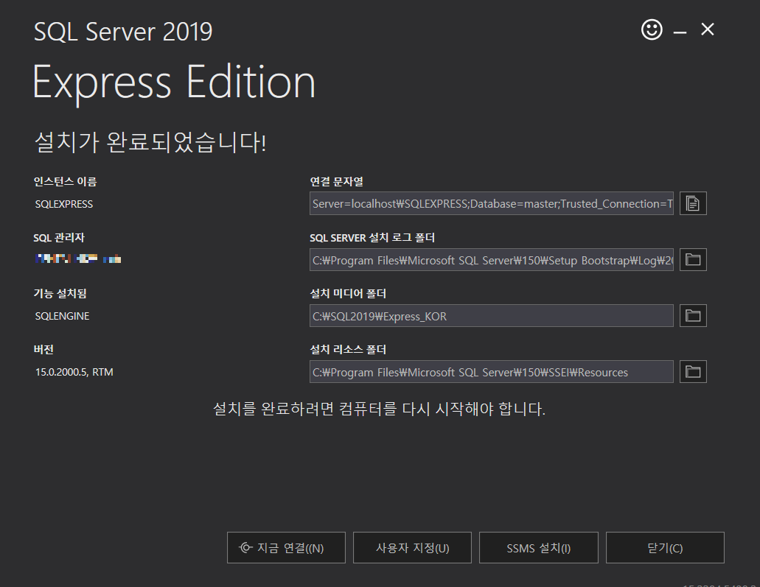Open the installation resources folder

tap(693, 372)
